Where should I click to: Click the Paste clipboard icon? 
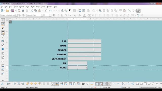pyautogui.click(x=39, y=11)
